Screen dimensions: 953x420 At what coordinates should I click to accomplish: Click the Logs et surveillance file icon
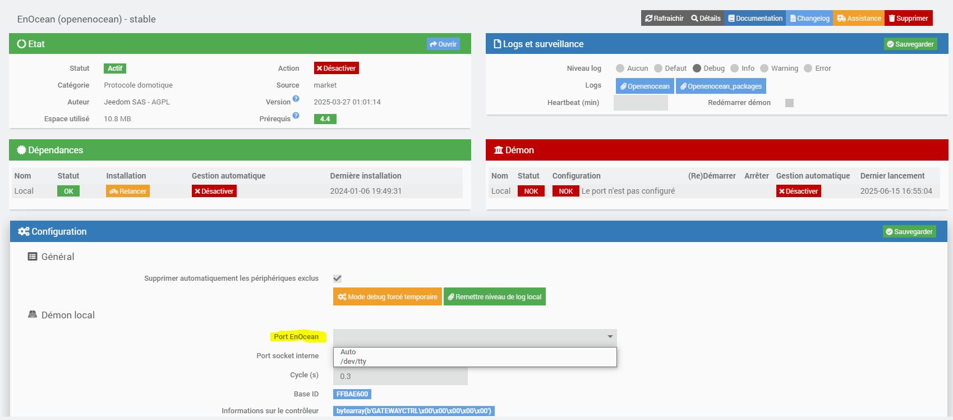point(497,44)
